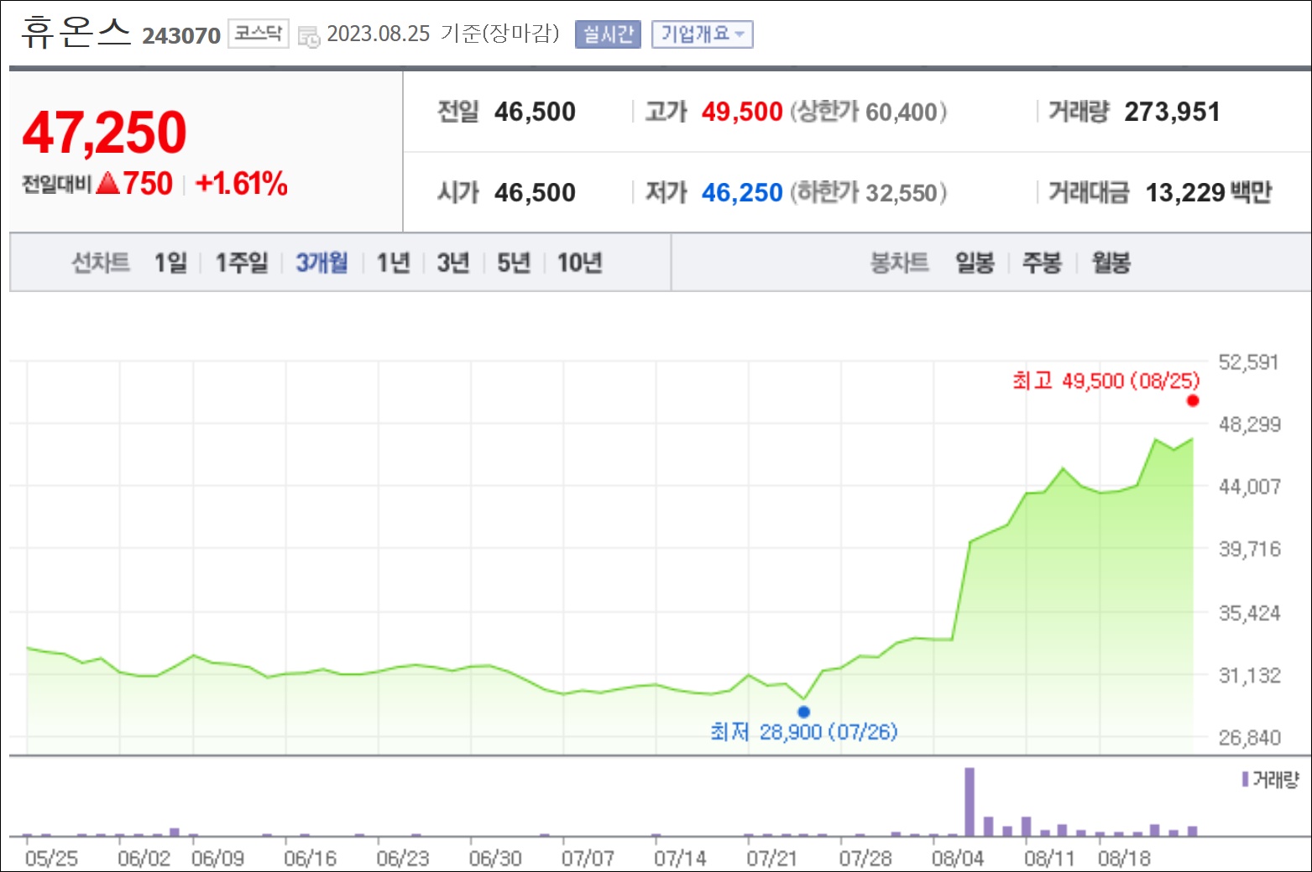Click the 고가 value 49,500
This screenshot has width=1312, height=872.
742,112
